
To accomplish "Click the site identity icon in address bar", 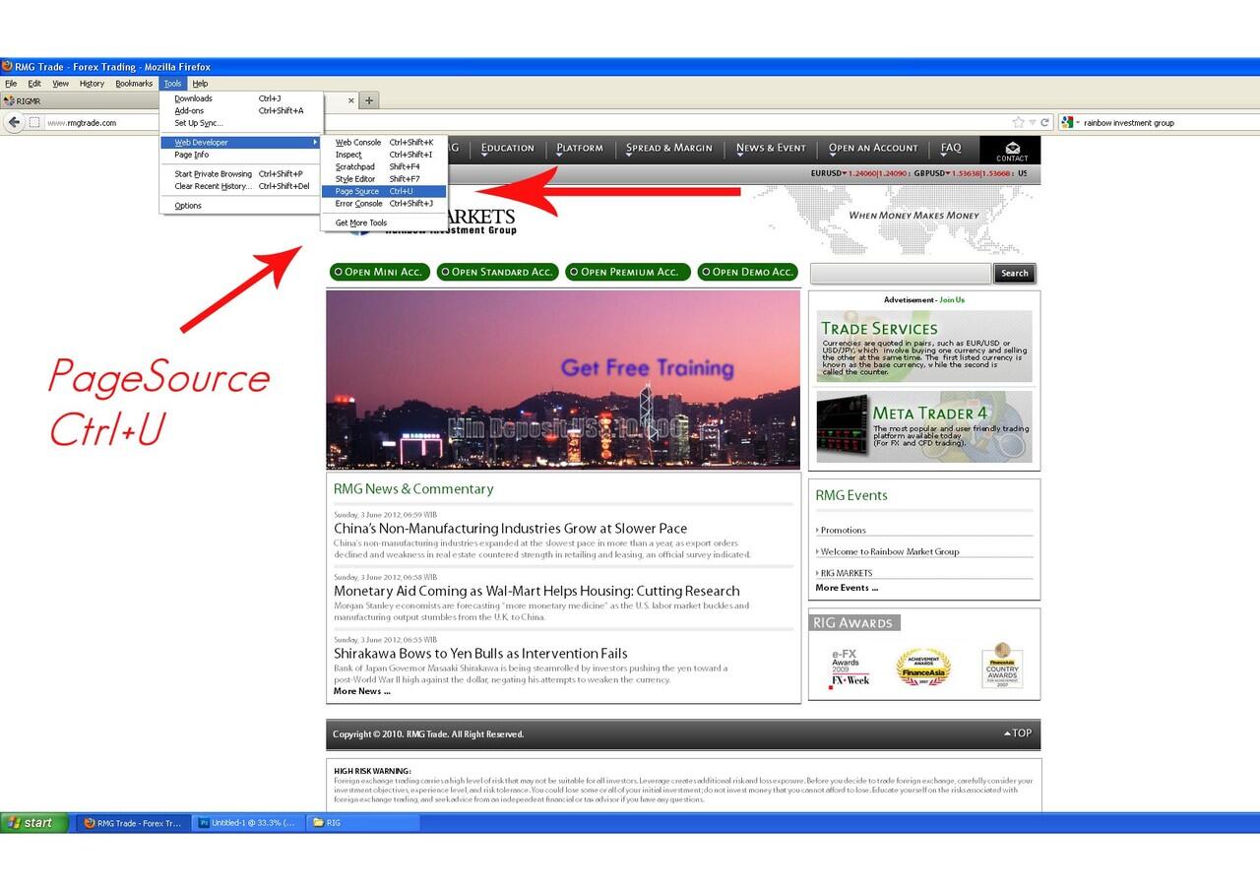I will point(33,123).
